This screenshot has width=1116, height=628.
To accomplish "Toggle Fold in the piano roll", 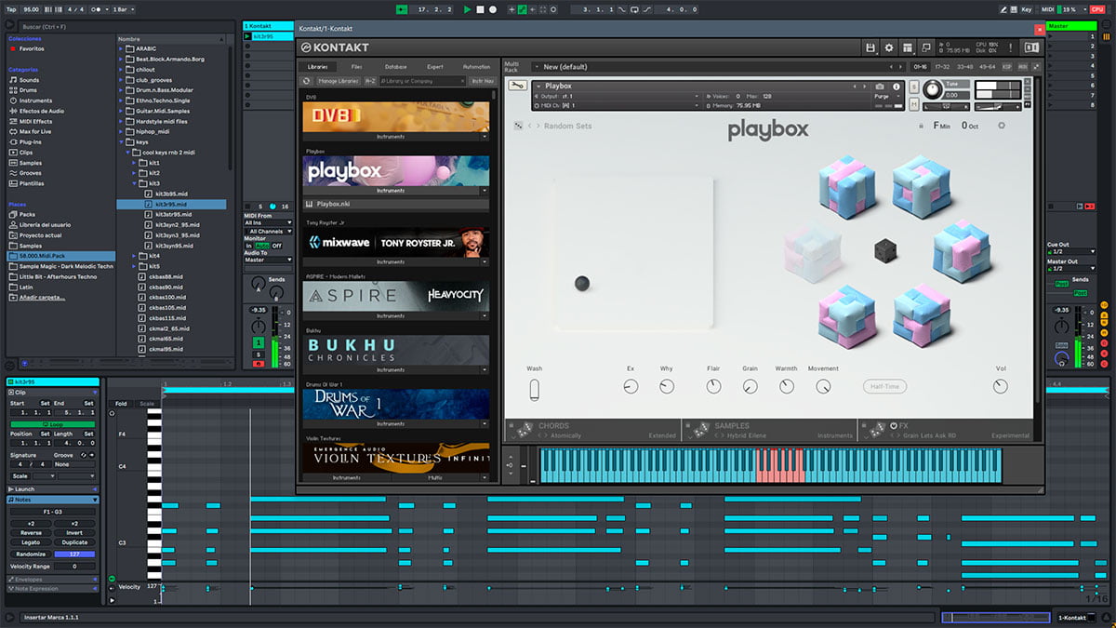I will [x=121, y=404].
